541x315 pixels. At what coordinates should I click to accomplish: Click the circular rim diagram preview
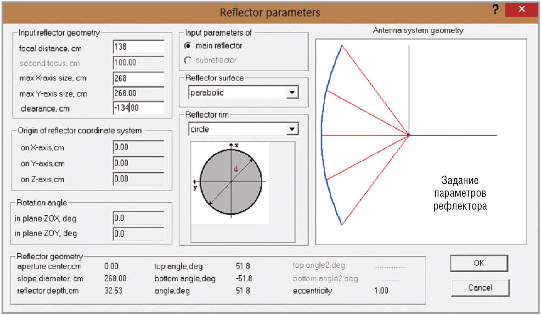[x=231, y=182]
